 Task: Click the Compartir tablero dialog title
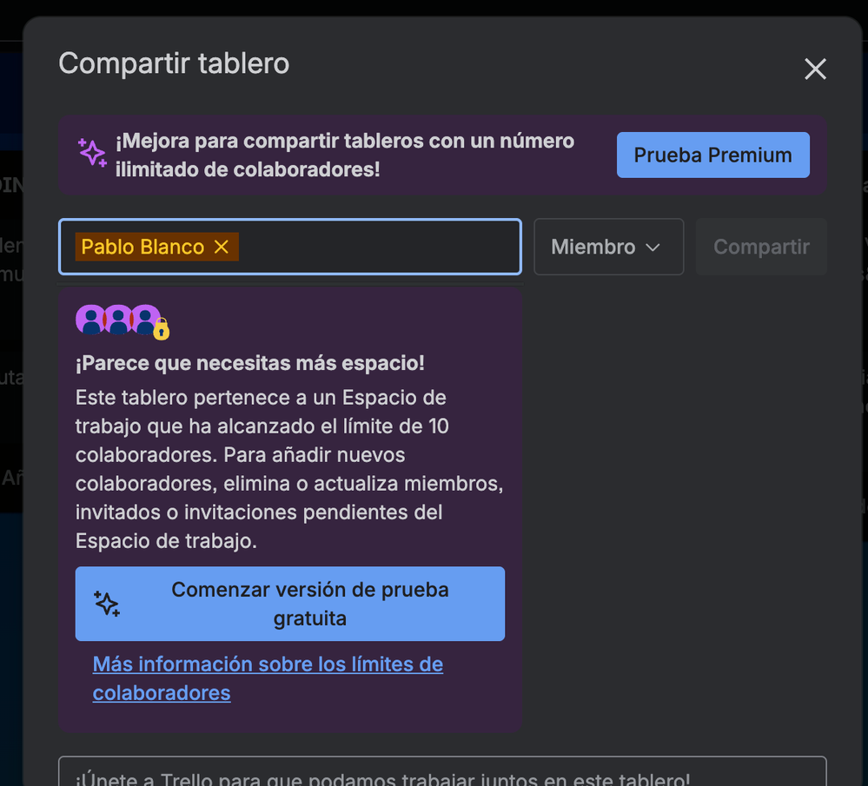pos(173,63)
